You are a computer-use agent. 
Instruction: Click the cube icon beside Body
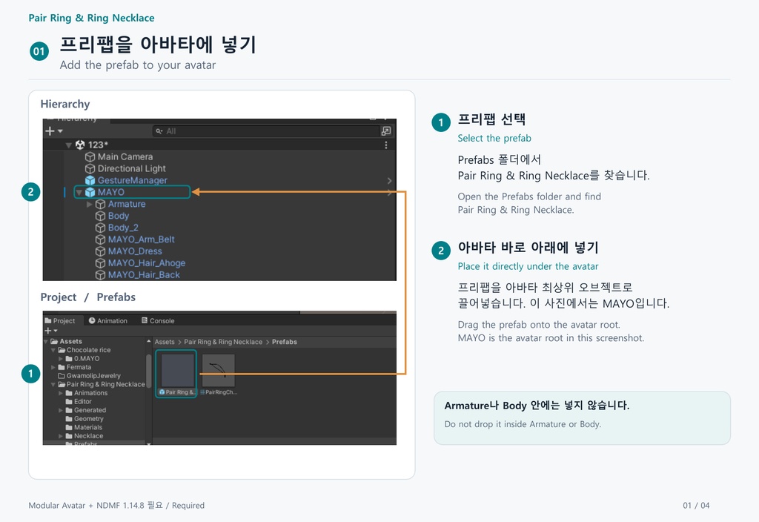coord(100,216)
